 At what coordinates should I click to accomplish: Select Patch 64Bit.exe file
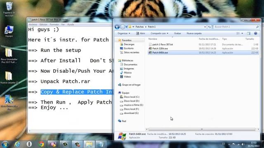coord(160,53)
